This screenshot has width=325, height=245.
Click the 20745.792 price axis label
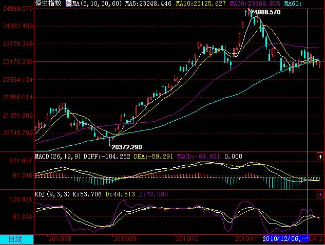coord(18,132)
